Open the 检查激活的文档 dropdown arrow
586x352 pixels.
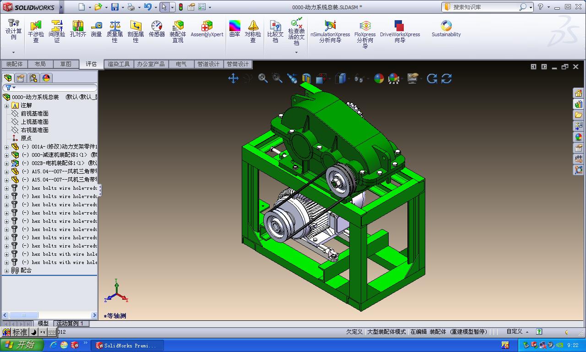(x=296, y=52)
